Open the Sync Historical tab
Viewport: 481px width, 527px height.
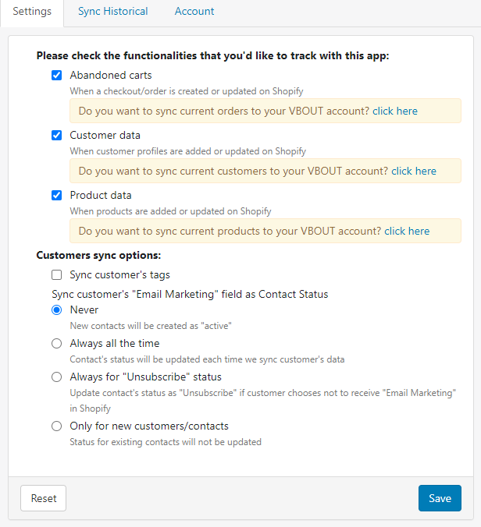pos(113,12)
